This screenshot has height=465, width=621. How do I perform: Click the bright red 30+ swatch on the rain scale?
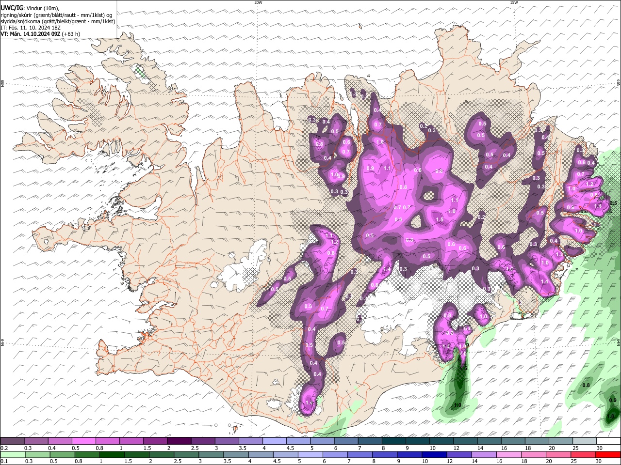(x=608, y=454)
